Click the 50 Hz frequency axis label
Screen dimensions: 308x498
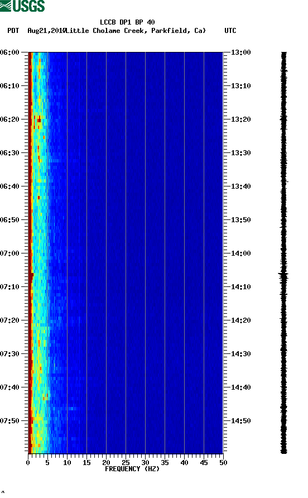pos(223,462)
